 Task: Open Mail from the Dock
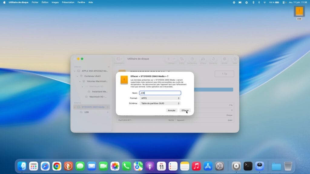pyautogui.click(x=92, y=166)
